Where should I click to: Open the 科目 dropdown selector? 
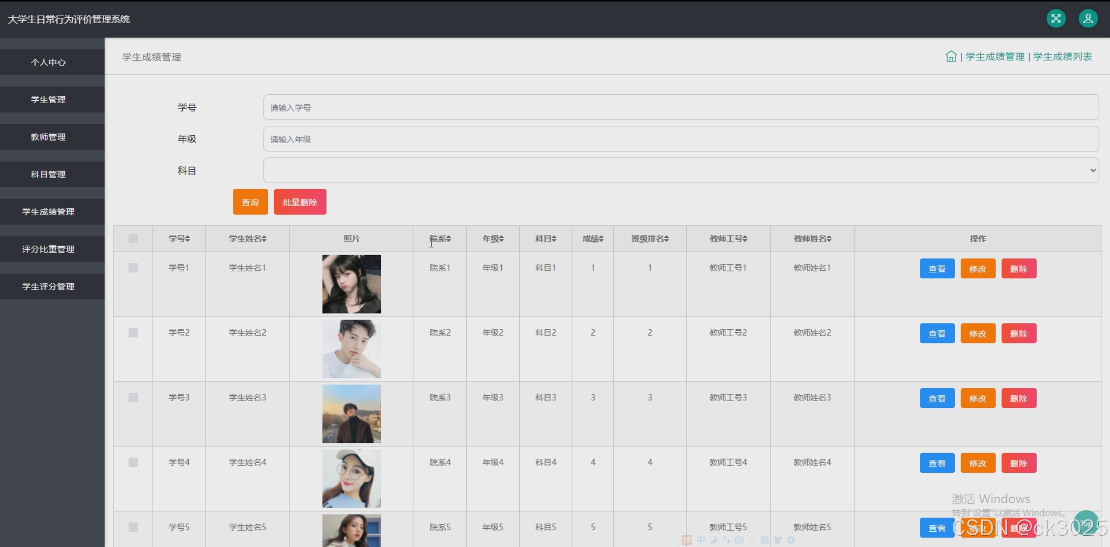(681, 171)
